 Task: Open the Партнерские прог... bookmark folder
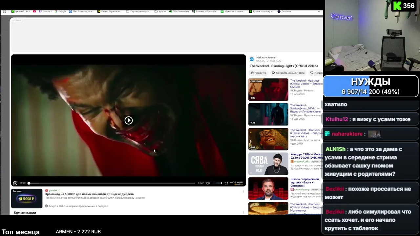point(139,11)
